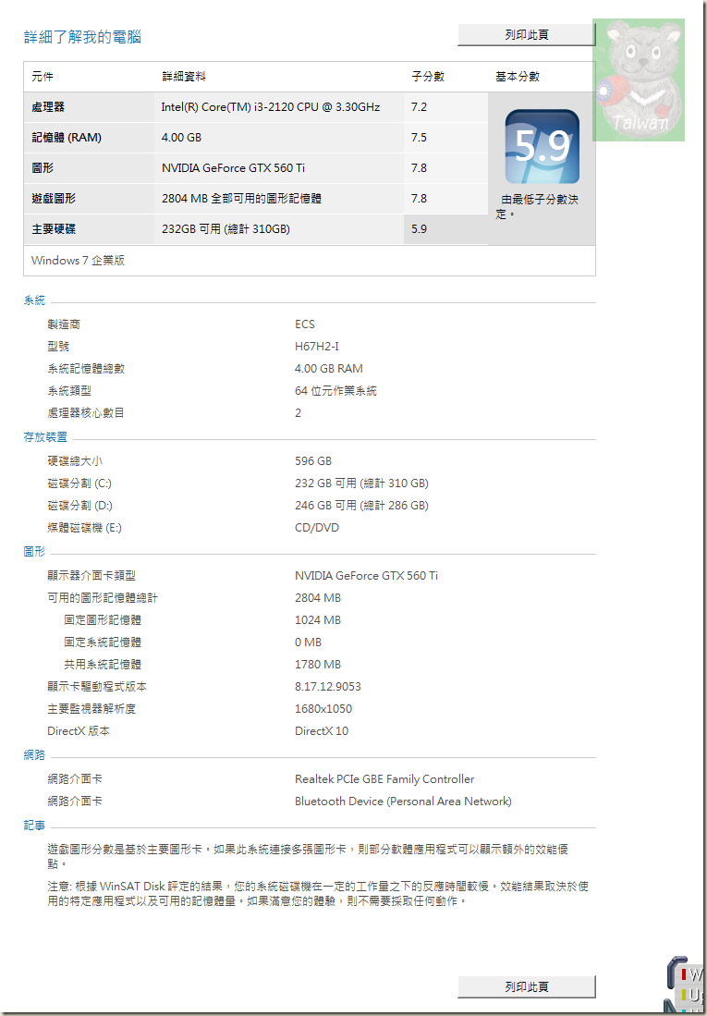Click the Windows 7 企業版 edition text
Image resolution: width=707 pixels, height=1016 pixels.
click(x=78, y=261)
